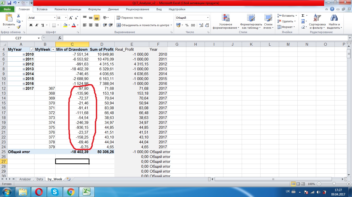The width and height of the screenshot is (352, 197).
Task: Open the MyYear filter dropdown
Action: 32,50
